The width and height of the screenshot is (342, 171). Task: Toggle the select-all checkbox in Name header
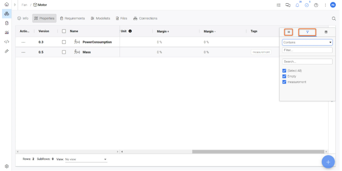[64, 31]
